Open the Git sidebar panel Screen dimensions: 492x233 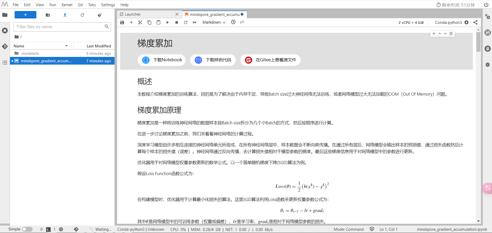click(5, 46)
